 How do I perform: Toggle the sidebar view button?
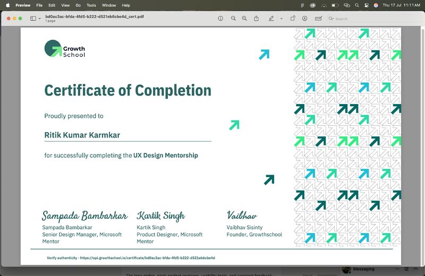tap(33, 19)
